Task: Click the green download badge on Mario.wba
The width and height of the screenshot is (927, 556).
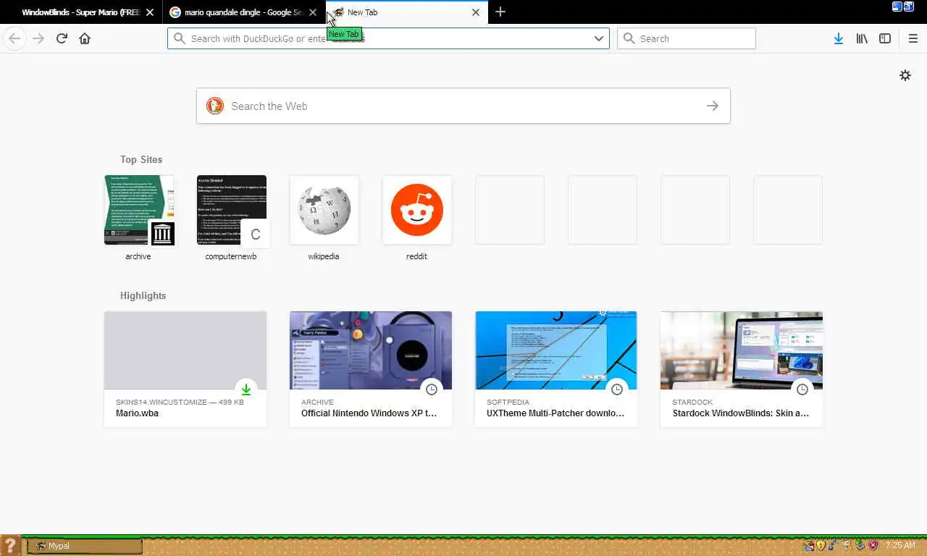Action: point(246,389)
